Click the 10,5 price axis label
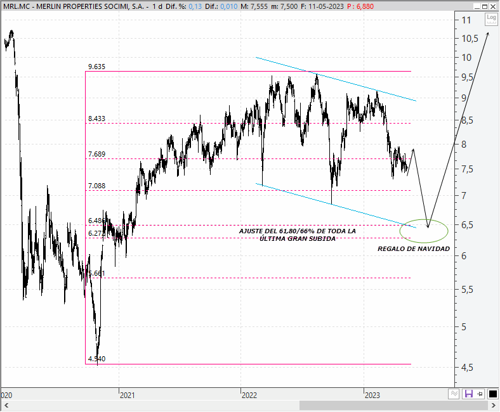Screen dimensions: 500x412 coord(470,39)
